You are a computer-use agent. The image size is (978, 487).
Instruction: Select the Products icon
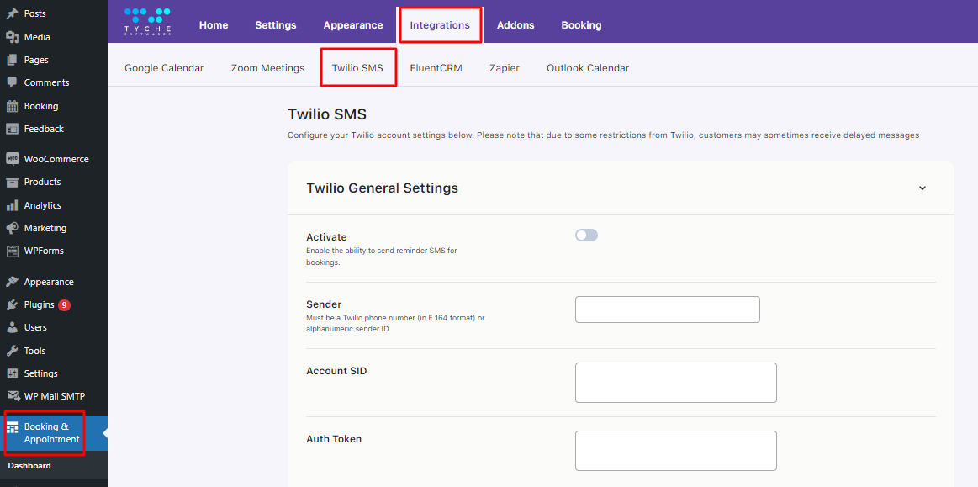pyautogui.click(x=13, y=182)
